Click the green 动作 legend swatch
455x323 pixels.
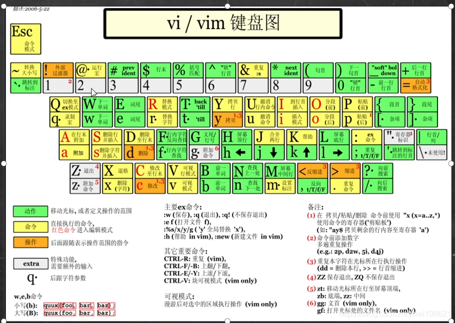pos(29,212)
